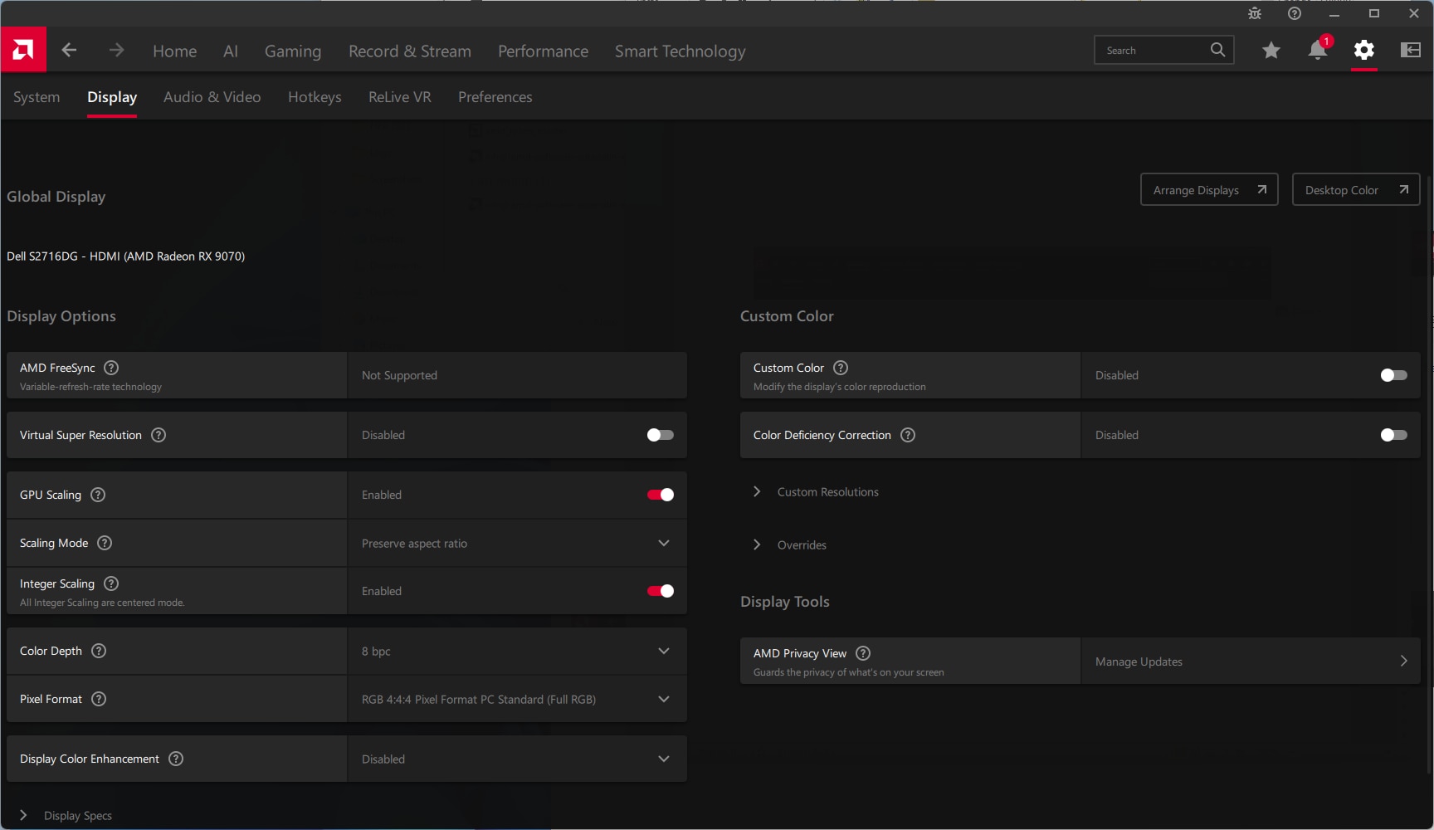Click the search magnifier icon
This screenshot has width=1434, height=830.
[1217, 50]
